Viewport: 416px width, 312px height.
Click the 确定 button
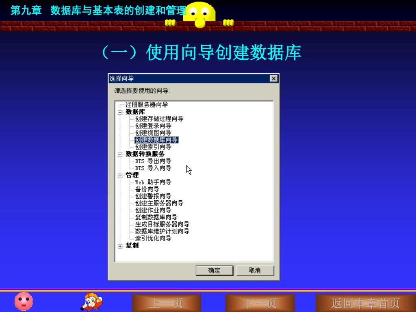coord(214,271)
